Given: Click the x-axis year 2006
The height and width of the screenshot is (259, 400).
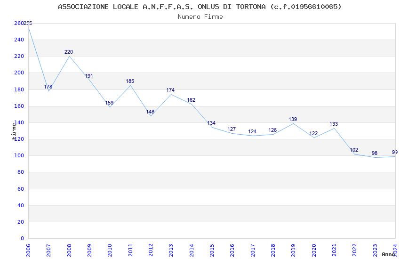Looking at the screenshot, I should point(28,251).
